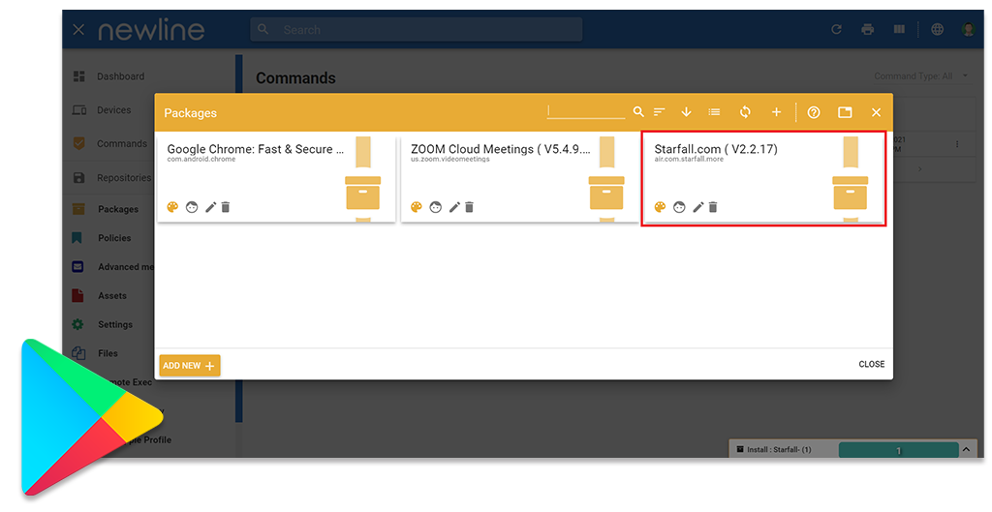Click palette icon on Starfall.com package
The height and width of the screenshot is (512, 992).
pyautogui.click(x=660, y=207)
